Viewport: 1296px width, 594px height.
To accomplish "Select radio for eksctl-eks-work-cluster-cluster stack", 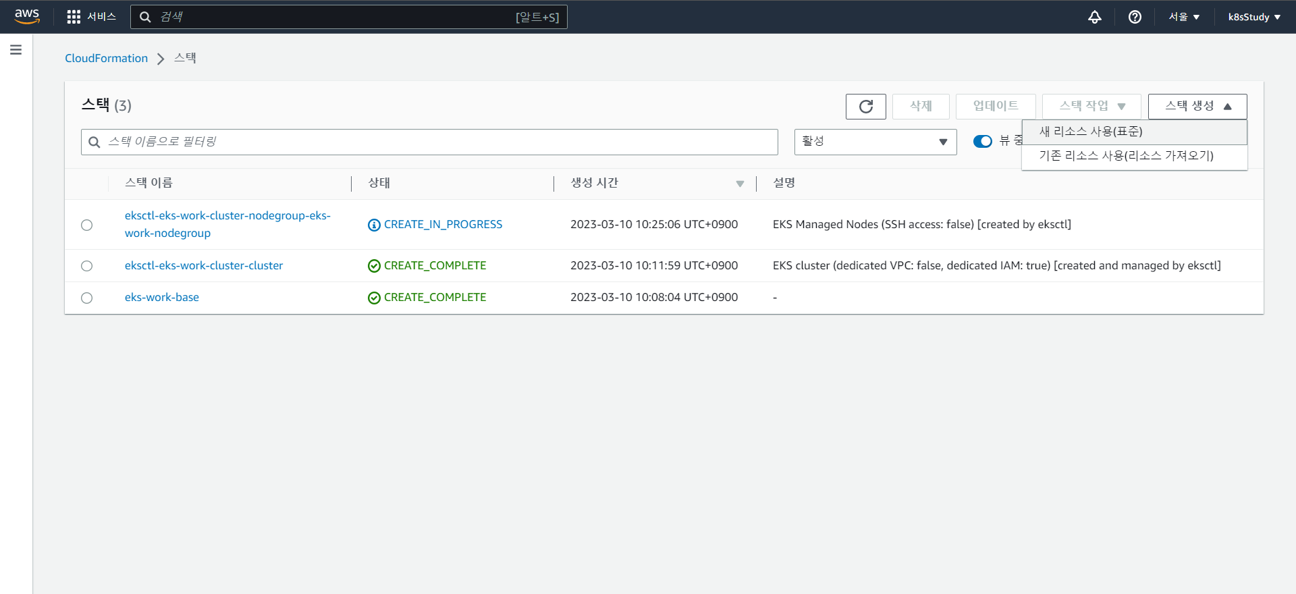I will [86, 266].
